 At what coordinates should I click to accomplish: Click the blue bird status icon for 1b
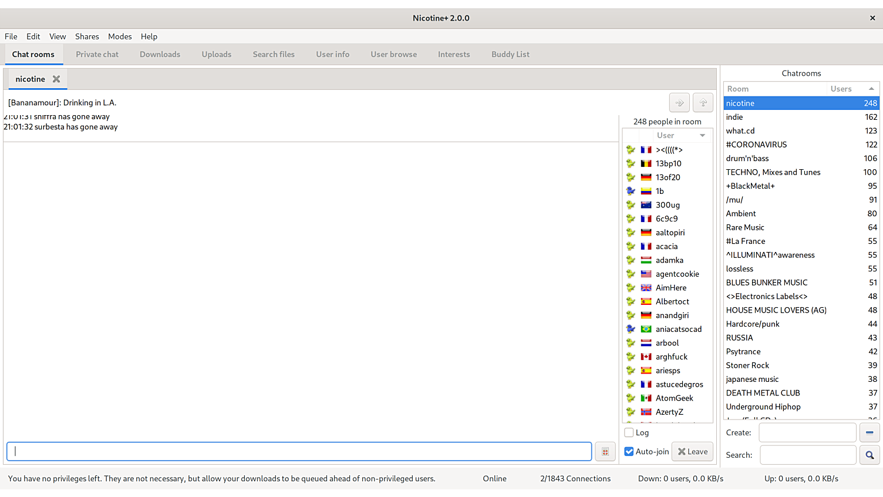[x=631, y=191]
